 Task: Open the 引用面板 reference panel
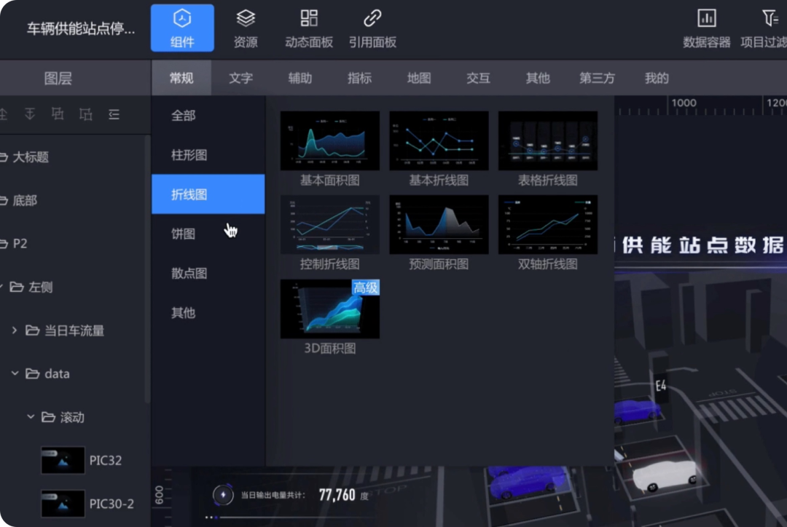tap(372, 28)
